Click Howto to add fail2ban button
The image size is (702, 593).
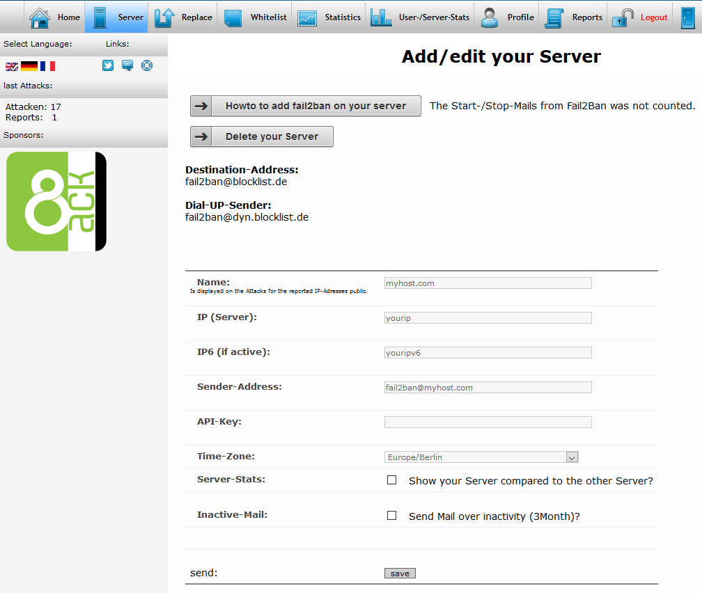(306, 106)
